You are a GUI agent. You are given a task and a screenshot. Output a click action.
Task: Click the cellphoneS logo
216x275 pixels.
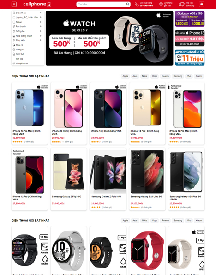pos(37,4)
